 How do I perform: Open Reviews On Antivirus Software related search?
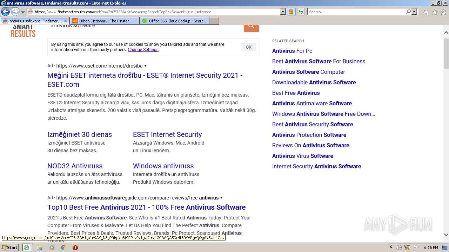[311, 145]
